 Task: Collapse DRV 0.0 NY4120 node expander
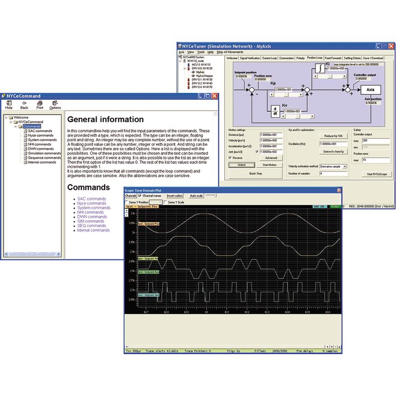click(185, 69)
